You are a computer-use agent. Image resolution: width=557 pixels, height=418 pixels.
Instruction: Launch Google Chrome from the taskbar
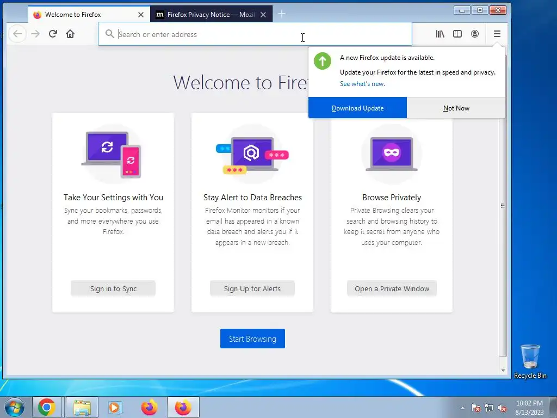[47, 407]
